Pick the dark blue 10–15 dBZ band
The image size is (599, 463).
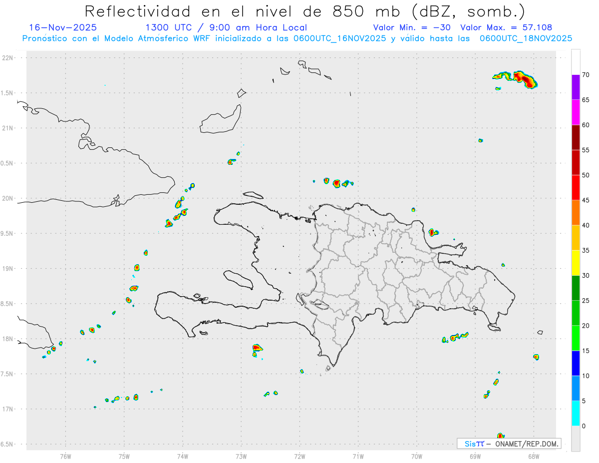click(x=576, y=363)
